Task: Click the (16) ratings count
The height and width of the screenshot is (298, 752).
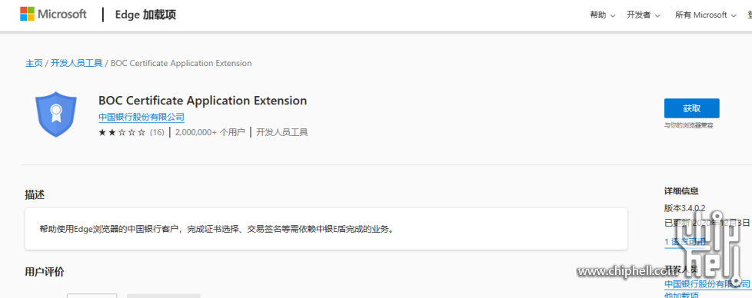Action: [157, 132]
